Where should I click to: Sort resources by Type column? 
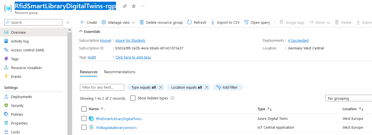pos(265,109)
